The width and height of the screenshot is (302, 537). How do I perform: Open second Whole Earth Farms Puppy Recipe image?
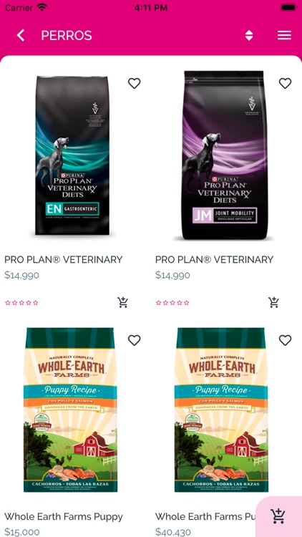[221, 410]
